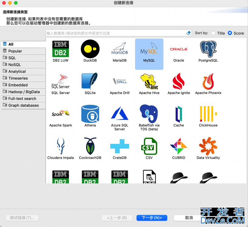
Task: Choose ClickHouse connection
Action: click(208, 114)
